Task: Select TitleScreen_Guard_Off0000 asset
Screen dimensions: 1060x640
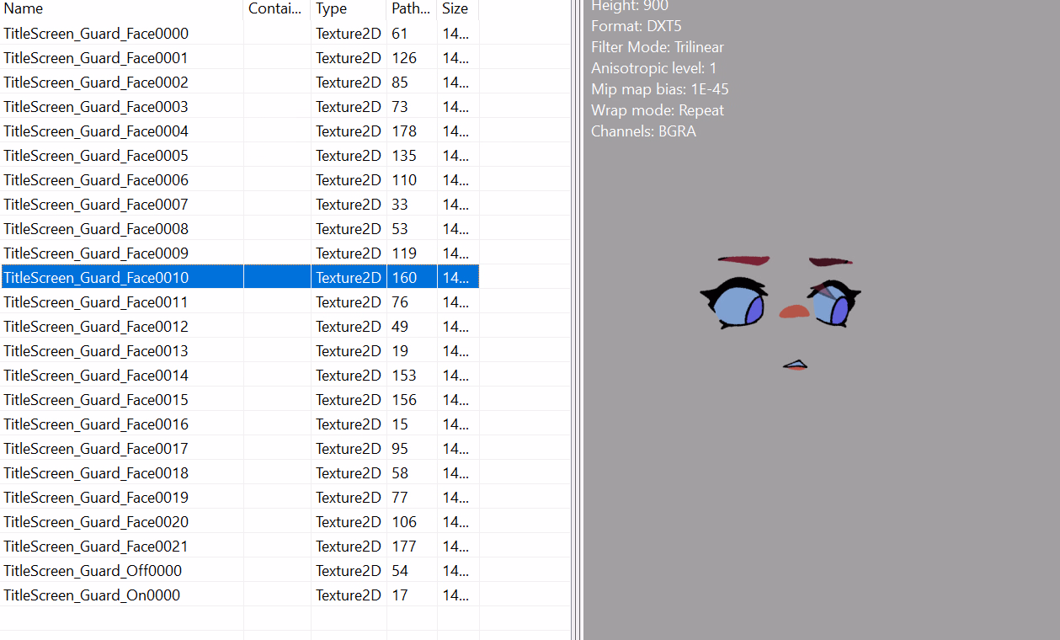Action: coord(93,571)
